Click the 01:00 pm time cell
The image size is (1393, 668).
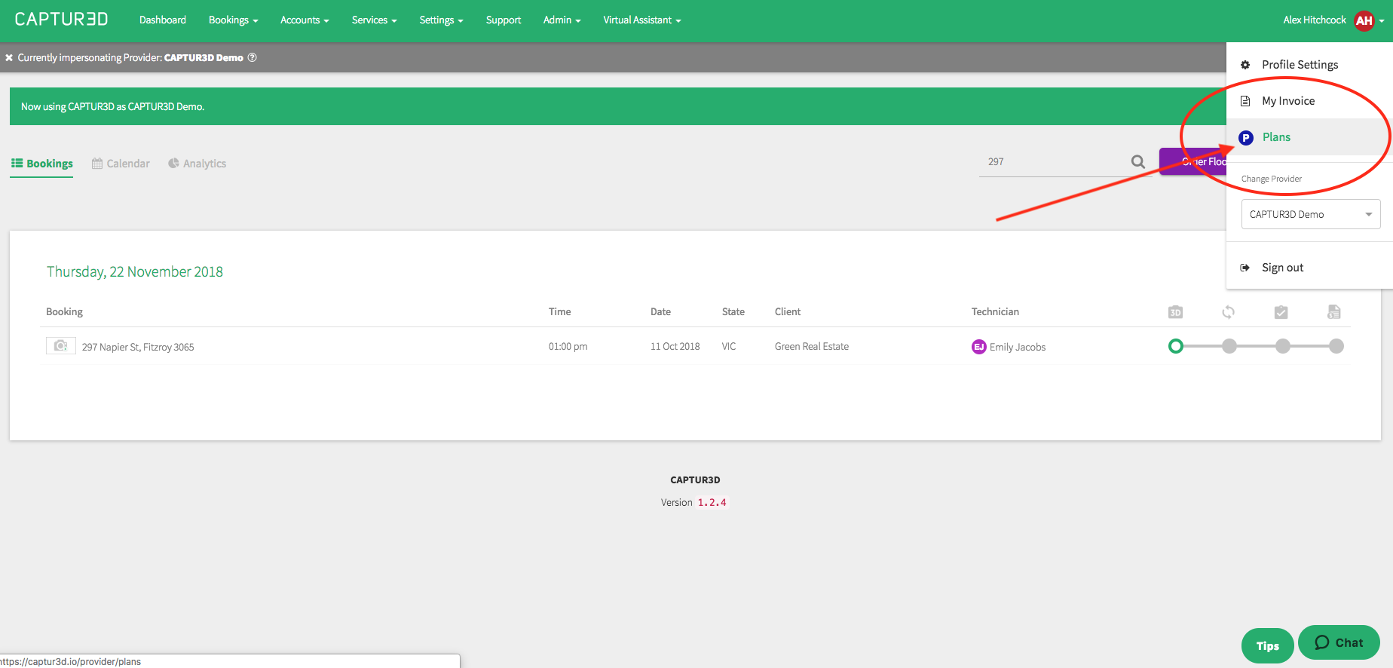click(568, 347)
